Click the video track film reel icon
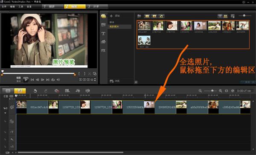The image size is (256, 155). coord(12,107)
